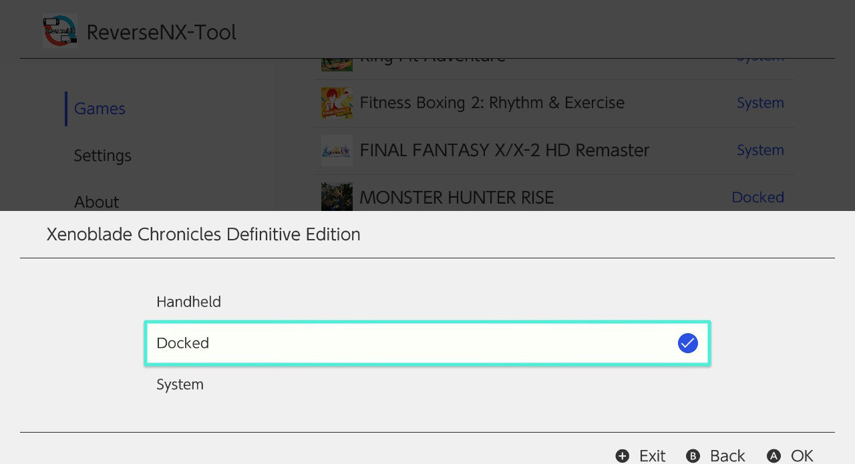
Task: Open the About sidebar tab
Action: 97,202
